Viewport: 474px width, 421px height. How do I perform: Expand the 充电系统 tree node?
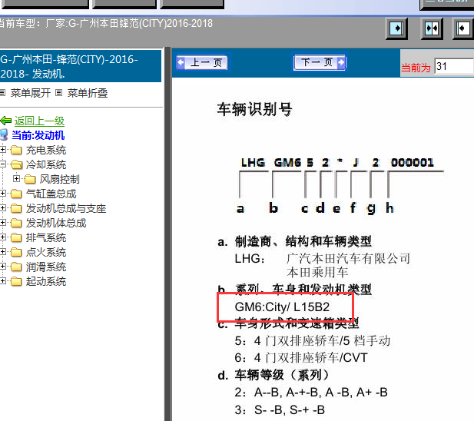tap(3, 149)
